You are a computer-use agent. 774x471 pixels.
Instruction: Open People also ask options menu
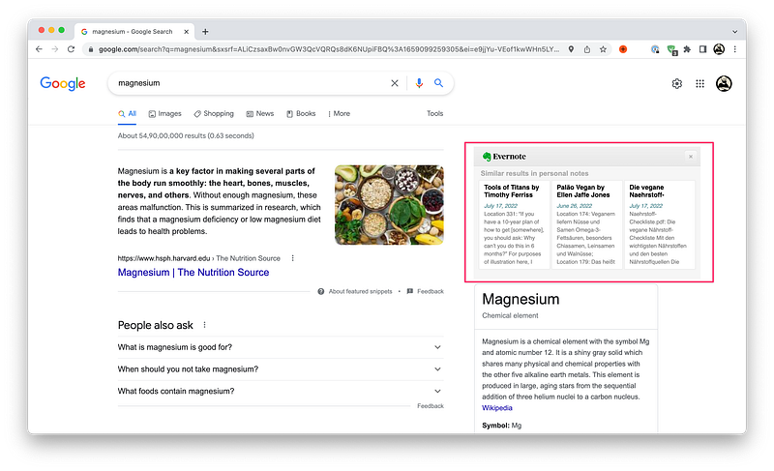pyautogui.click(x=204, y=325)
